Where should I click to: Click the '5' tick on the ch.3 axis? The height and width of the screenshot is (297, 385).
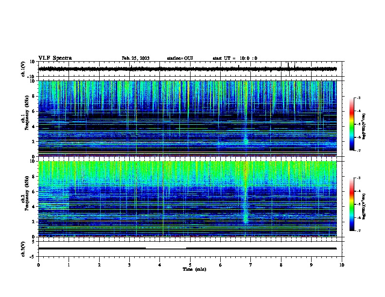pos(33,242)
